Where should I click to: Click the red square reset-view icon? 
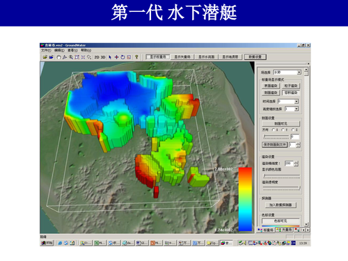(129, 57)
